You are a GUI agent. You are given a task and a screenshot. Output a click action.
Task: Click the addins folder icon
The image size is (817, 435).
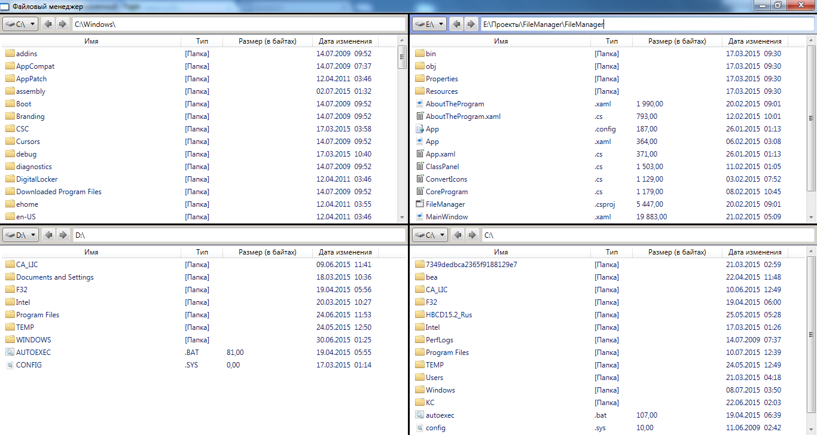pyautogui.click(x=10, y=54)
